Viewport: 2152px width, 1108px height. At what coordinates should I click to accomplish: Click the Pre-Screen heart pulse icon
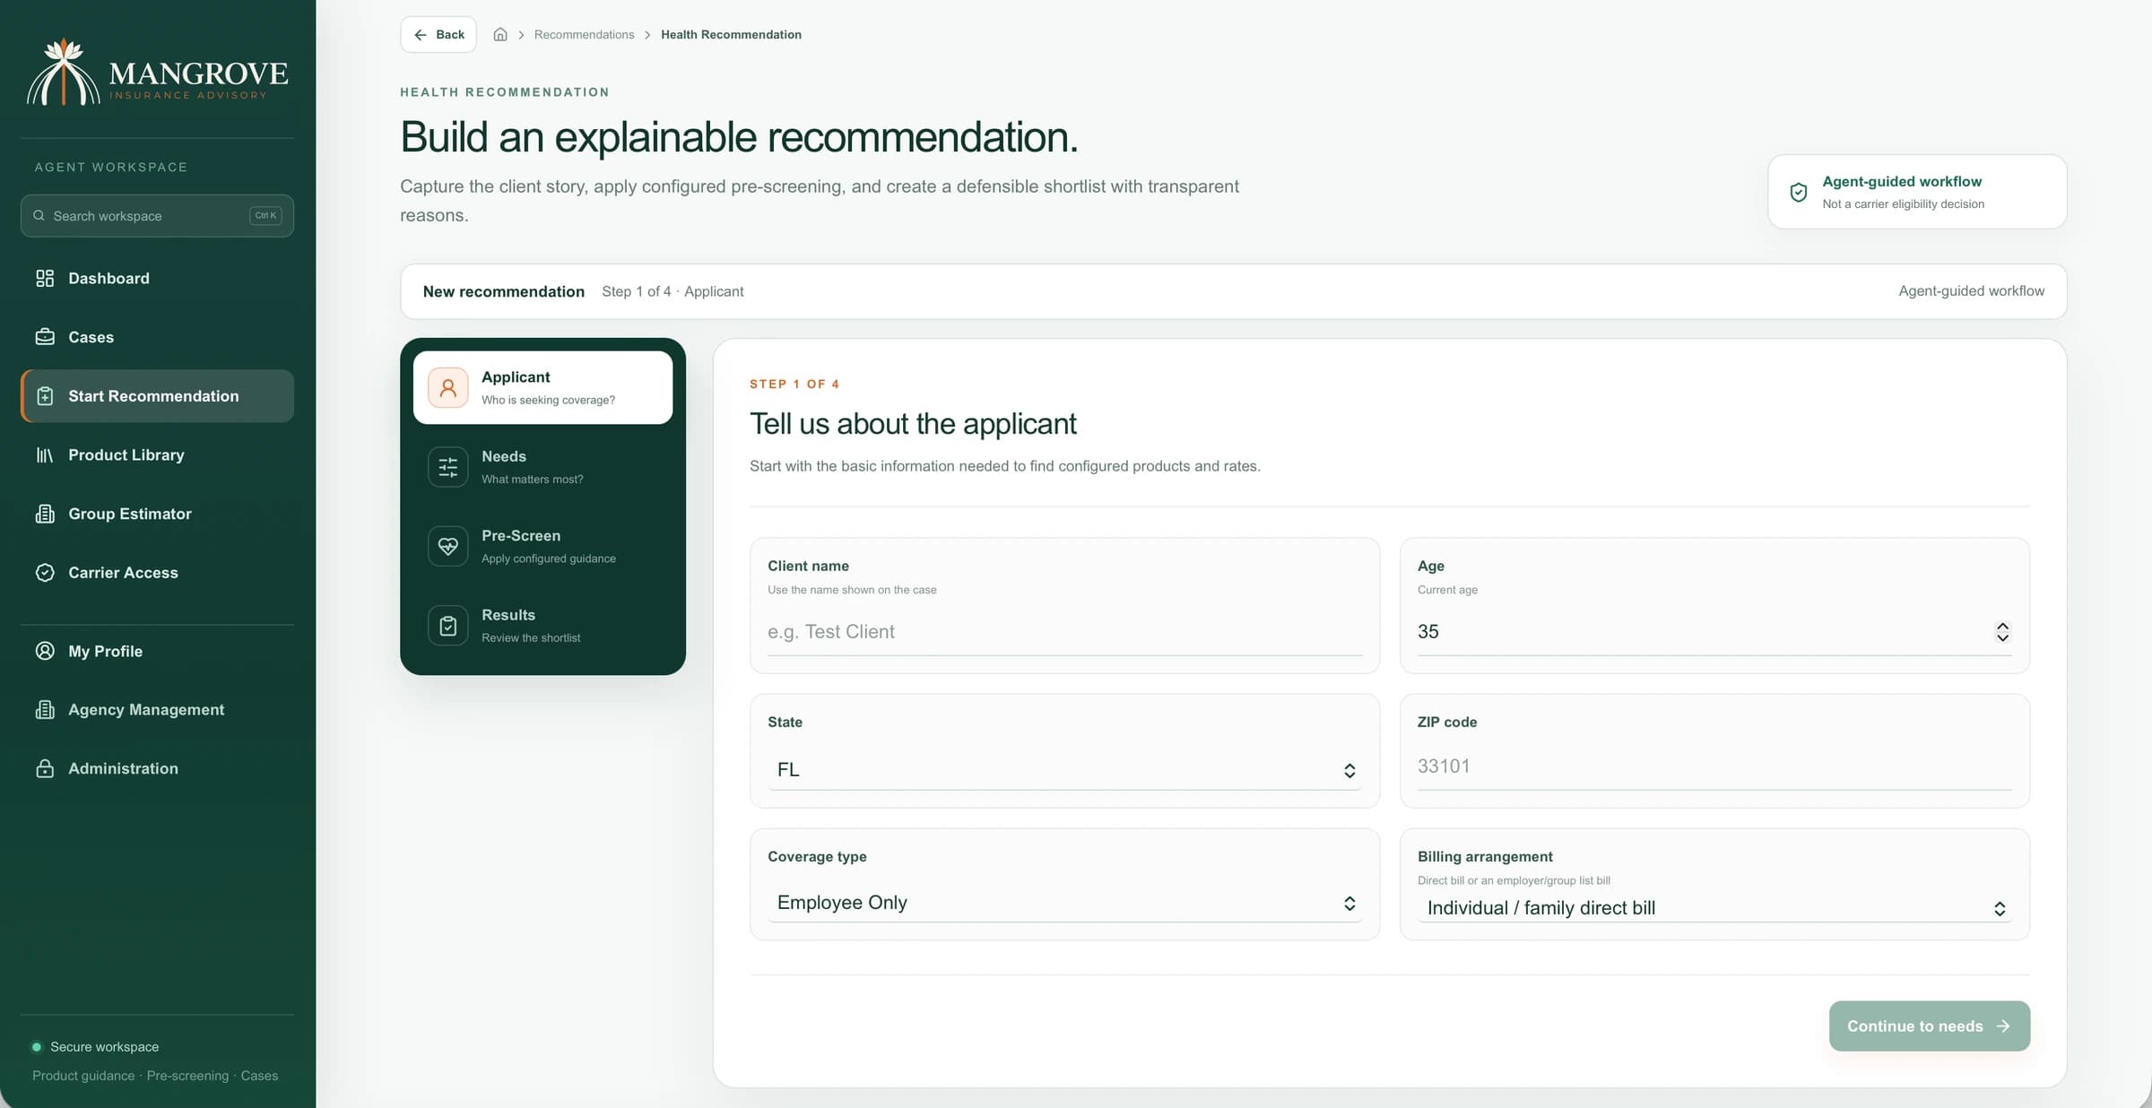tap(447, 546)
